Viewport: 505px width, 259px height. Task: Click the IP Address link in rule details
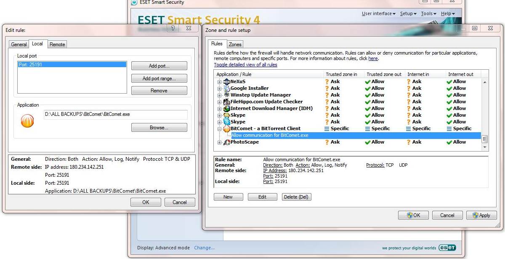click(x=275, y=170)
